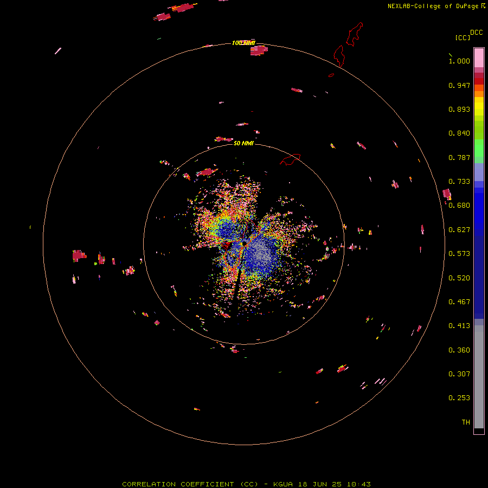Select the 0.627 scale value
Screen dimensions: 488x488
(x=459, y=230)
